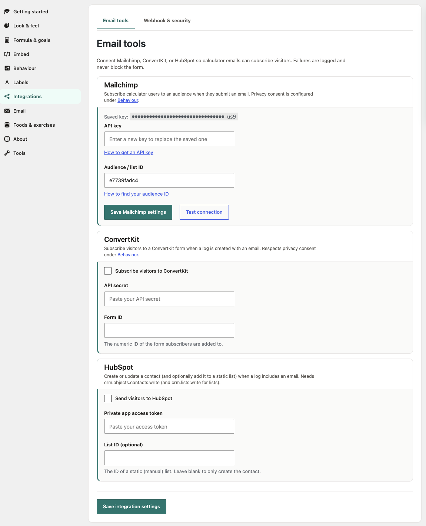Click the About info circle icon
The image size is (426, 526).
[x=7, y=139]
